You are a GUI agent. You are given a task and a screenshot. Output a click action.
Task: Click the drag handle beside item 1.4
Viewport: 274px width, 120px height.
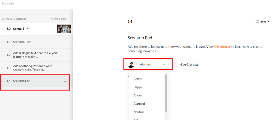point(3,81)
